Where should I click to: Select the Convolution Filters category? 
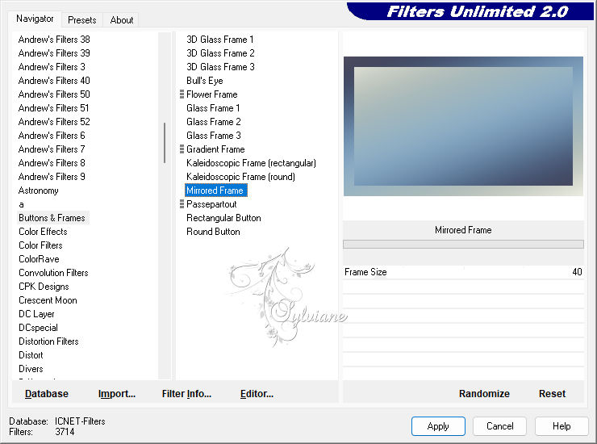click(54, 273)
